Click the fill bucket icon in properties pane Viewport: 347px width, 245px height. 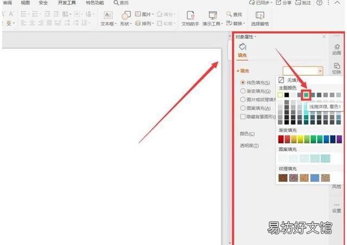click(242, 47)
